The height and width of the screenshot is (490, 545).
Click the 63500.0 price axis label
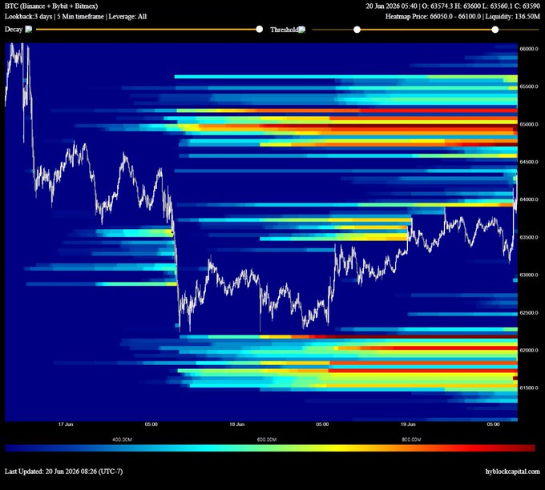[x=529, y=237]
